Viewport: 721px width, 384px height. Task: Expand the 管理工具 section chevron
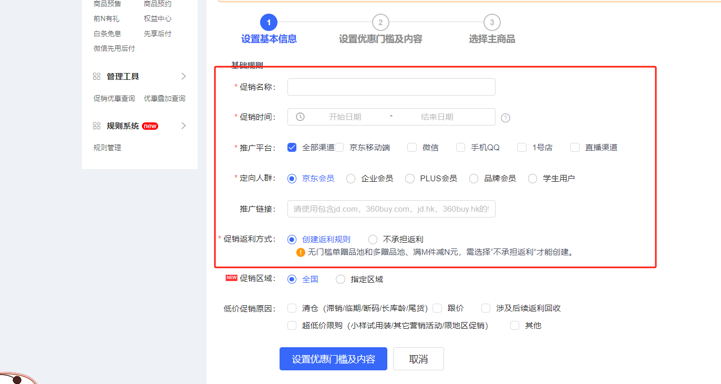click(183, 77)
